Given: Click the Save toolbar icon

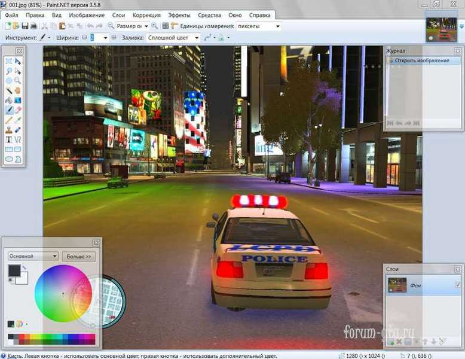Looking at the screenshot, I should click(x=25, y=26).
